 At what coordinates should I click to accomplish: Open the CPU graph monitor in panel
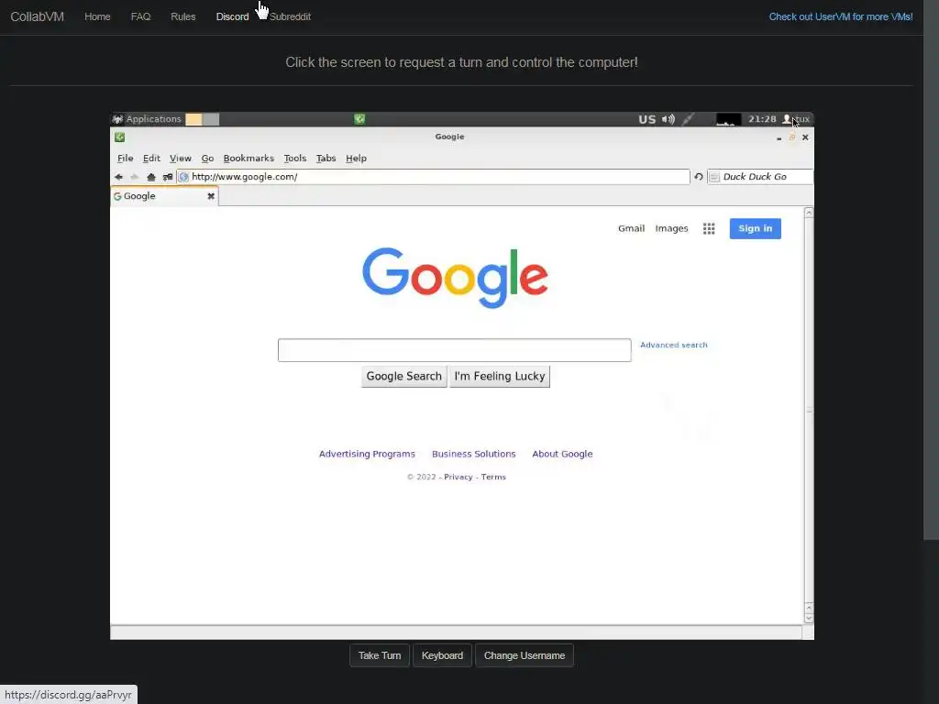(x=728, y=119)
